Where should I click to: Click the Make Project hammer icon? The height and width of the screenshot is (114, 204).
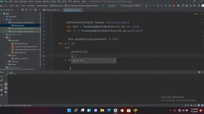point(103,6)
